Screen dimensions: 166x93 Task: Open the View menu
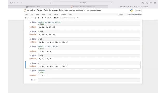click(38, 14)
